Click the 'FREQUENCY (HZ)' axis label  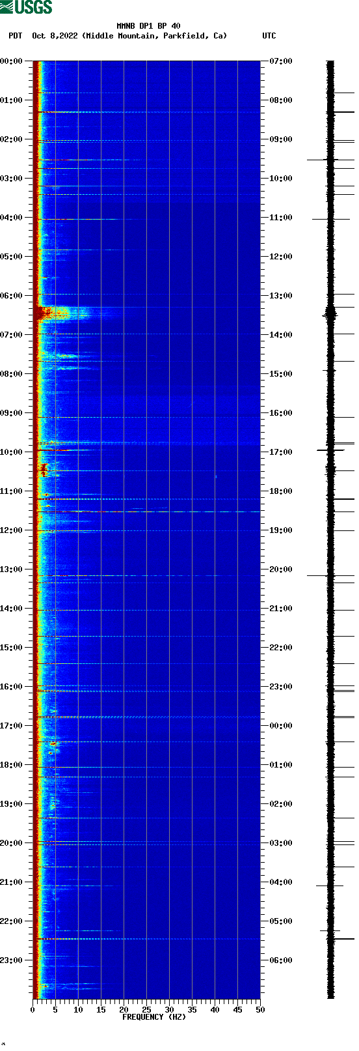click(154, 1016)
